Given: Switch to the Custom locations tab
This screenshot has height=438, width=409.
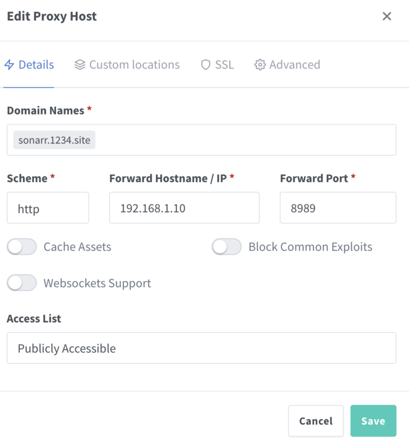Looking at the screenshot, I should 127,64.
